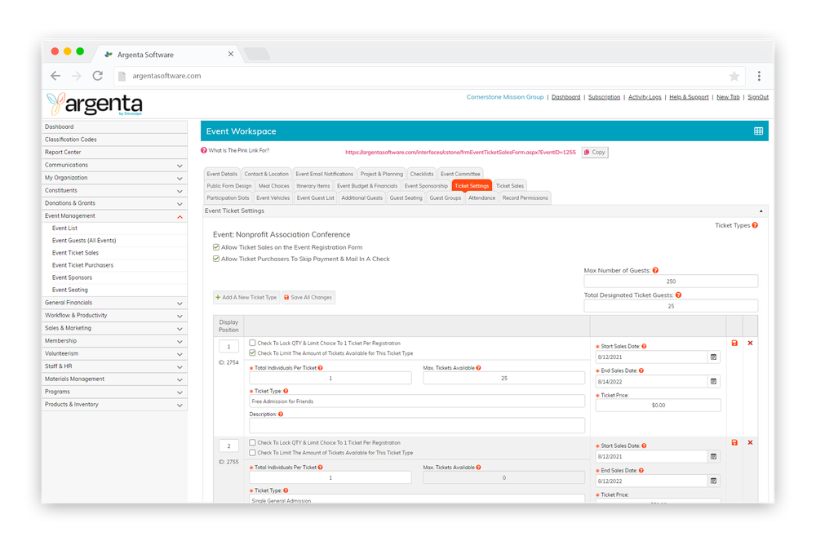The width and height of the screenshot is (816, 541).
Task: Expand the Workflow & Productivity sidebar section
Action: 114,316
